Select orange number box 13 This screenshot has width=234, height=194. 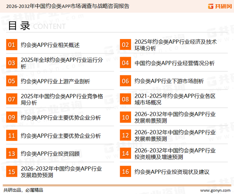[x=12, y=153]
